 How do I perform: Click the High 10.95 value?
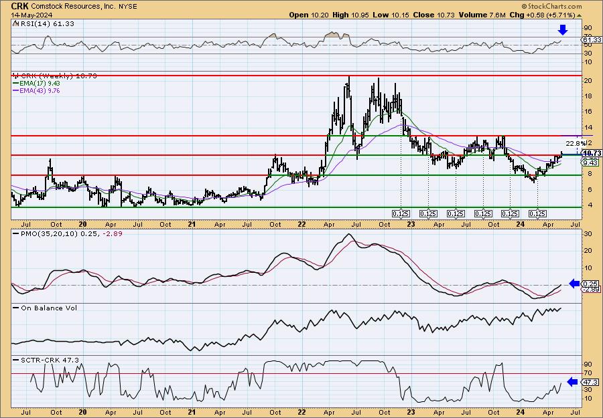click(350, 15)
